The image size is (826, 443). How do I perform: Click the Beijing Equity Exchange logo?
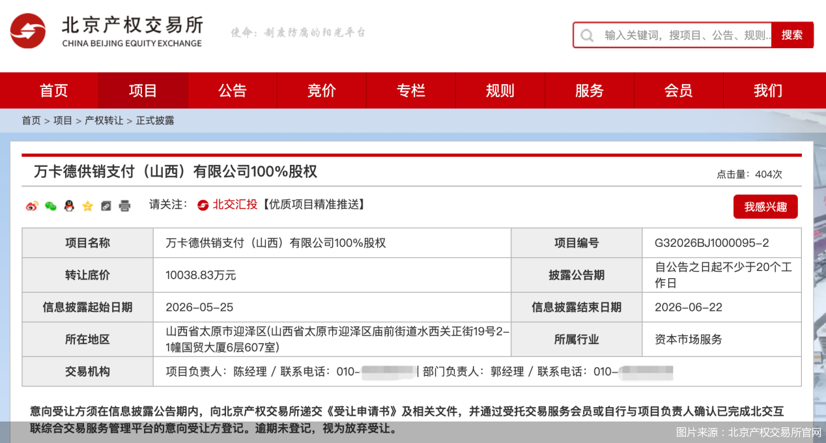point(106,31)
